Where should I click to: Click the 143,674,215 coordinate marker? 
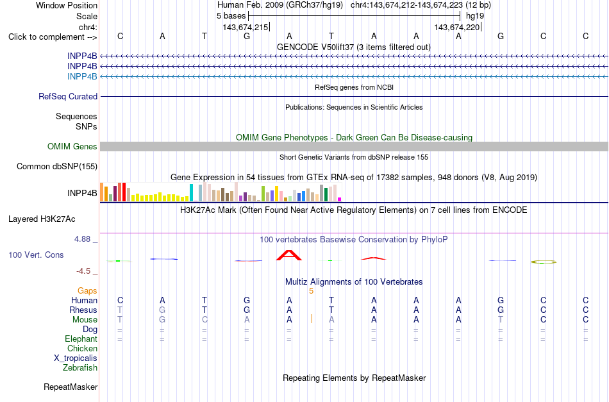click(246, 27)
